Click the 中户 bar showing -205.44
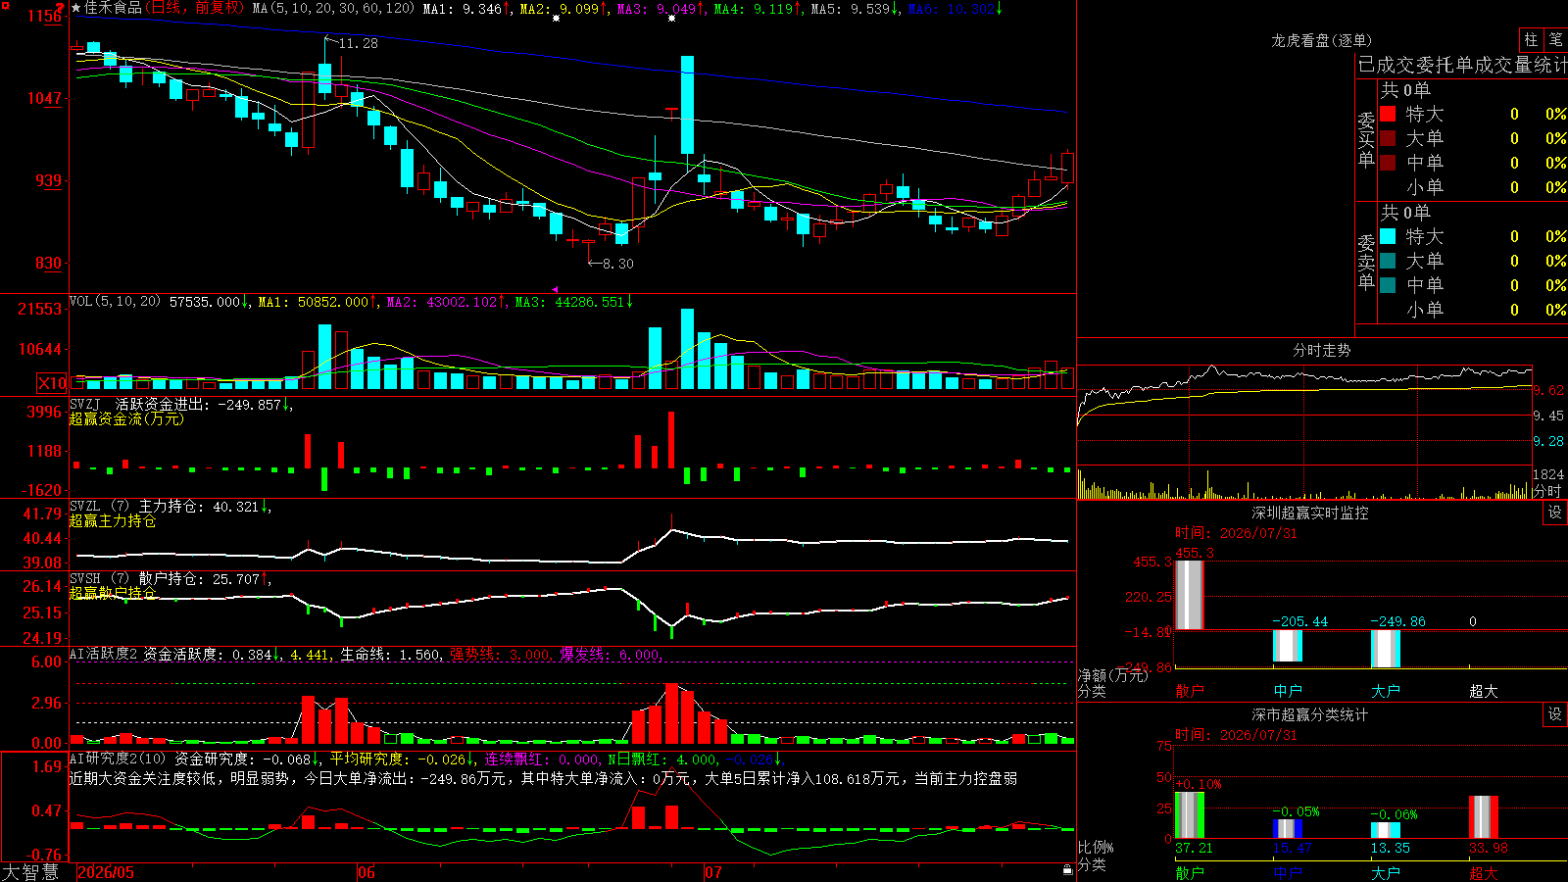 click(x=1288, y=647)
